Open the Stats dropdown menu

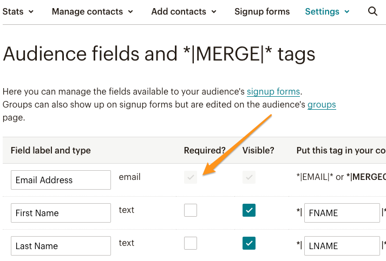click(x=18, y=11)
